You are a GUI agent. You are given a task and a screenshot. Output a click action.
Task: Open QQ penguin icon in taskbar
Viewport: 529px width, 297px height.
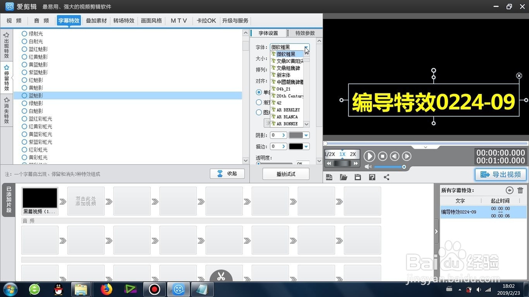point(59,289)
